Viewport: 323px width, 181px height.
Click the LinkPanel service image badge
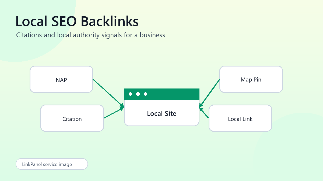coord(52,164)
